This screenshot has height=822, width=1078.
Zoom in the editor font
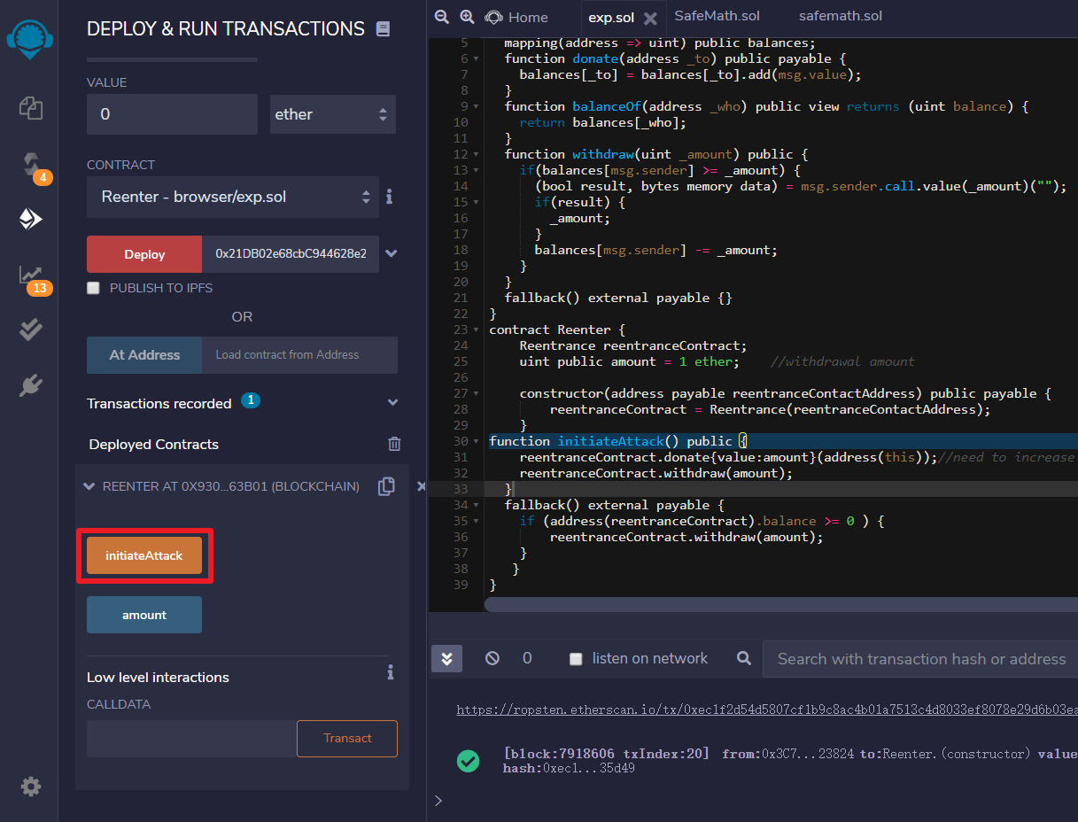point(468,17)
